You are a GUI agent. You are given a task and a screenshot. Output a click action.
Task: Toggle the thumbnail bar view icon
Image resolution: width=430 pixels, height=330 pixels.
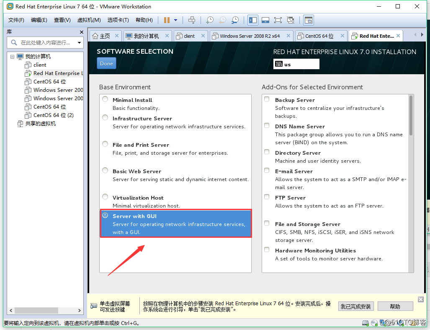point(265,20)
